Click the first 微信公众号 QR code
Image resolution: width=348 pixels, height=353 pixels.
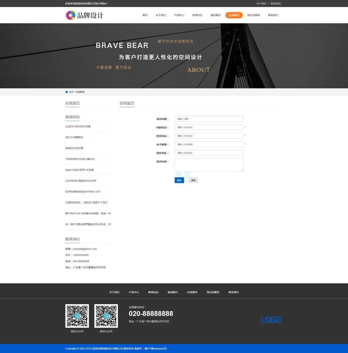pyautogui.click(x=77, y=316)
